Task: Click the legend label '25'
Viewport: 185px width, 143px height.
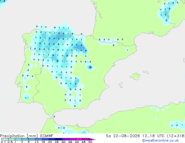Action: pos(57,142)
